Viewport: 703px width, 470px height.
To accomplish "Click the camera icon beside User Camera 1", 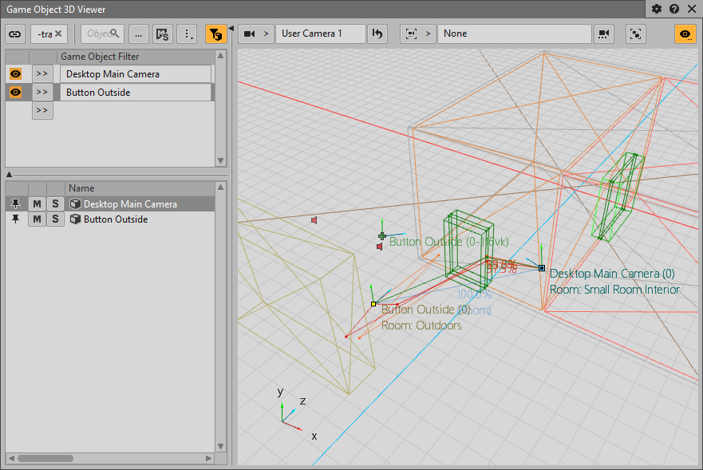I will click(250, 34).
